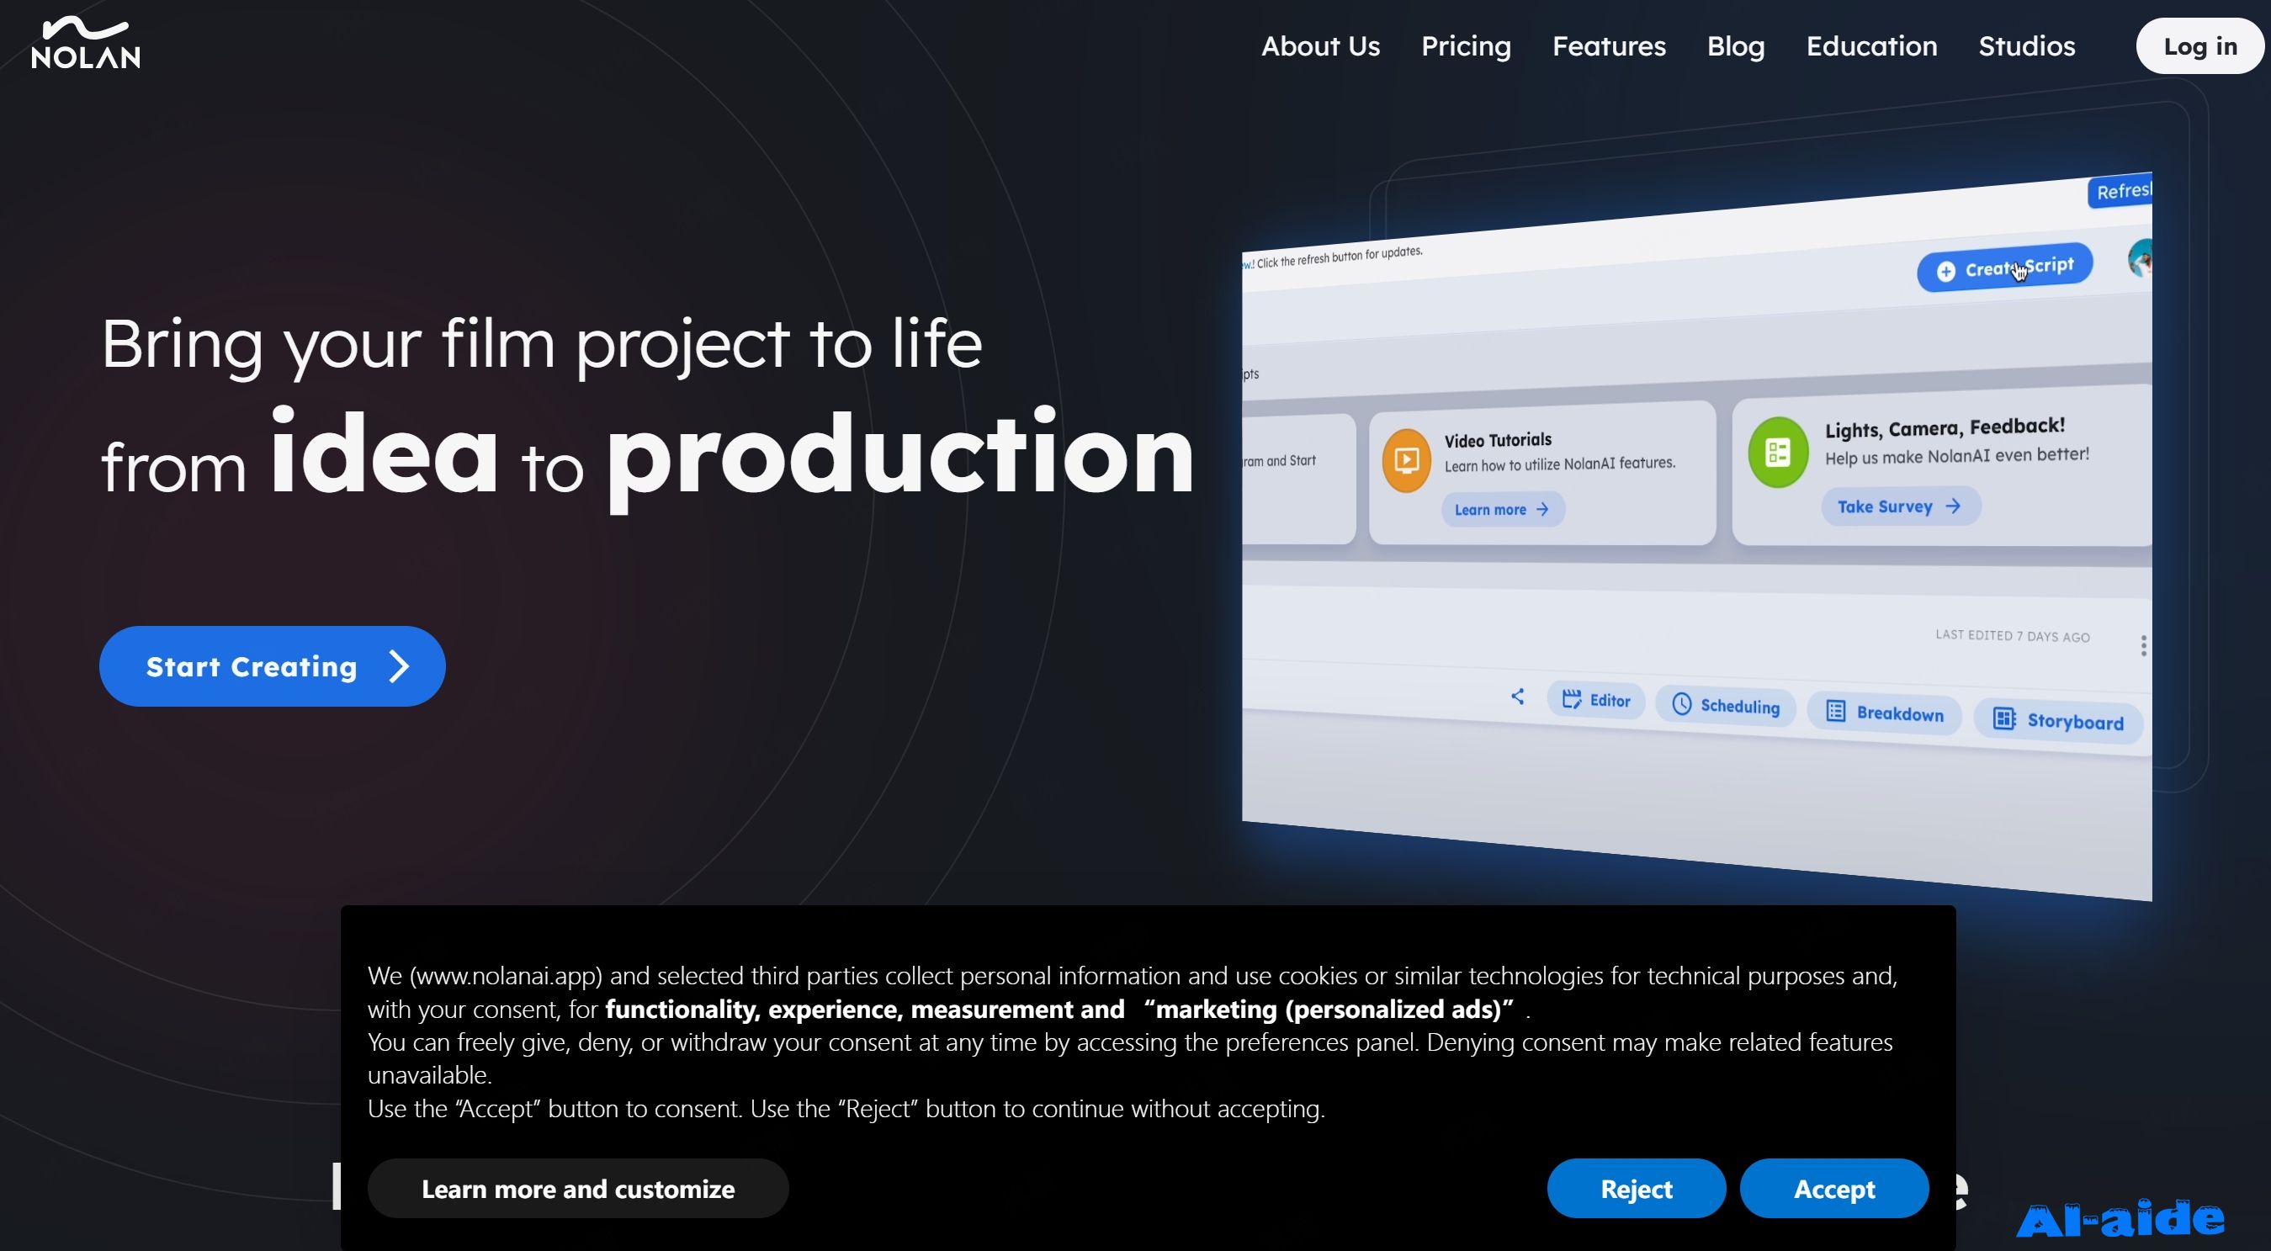Click the arrow in Learn more
This screenshot has height=1251, width=2271.
tap(1542, 509)
